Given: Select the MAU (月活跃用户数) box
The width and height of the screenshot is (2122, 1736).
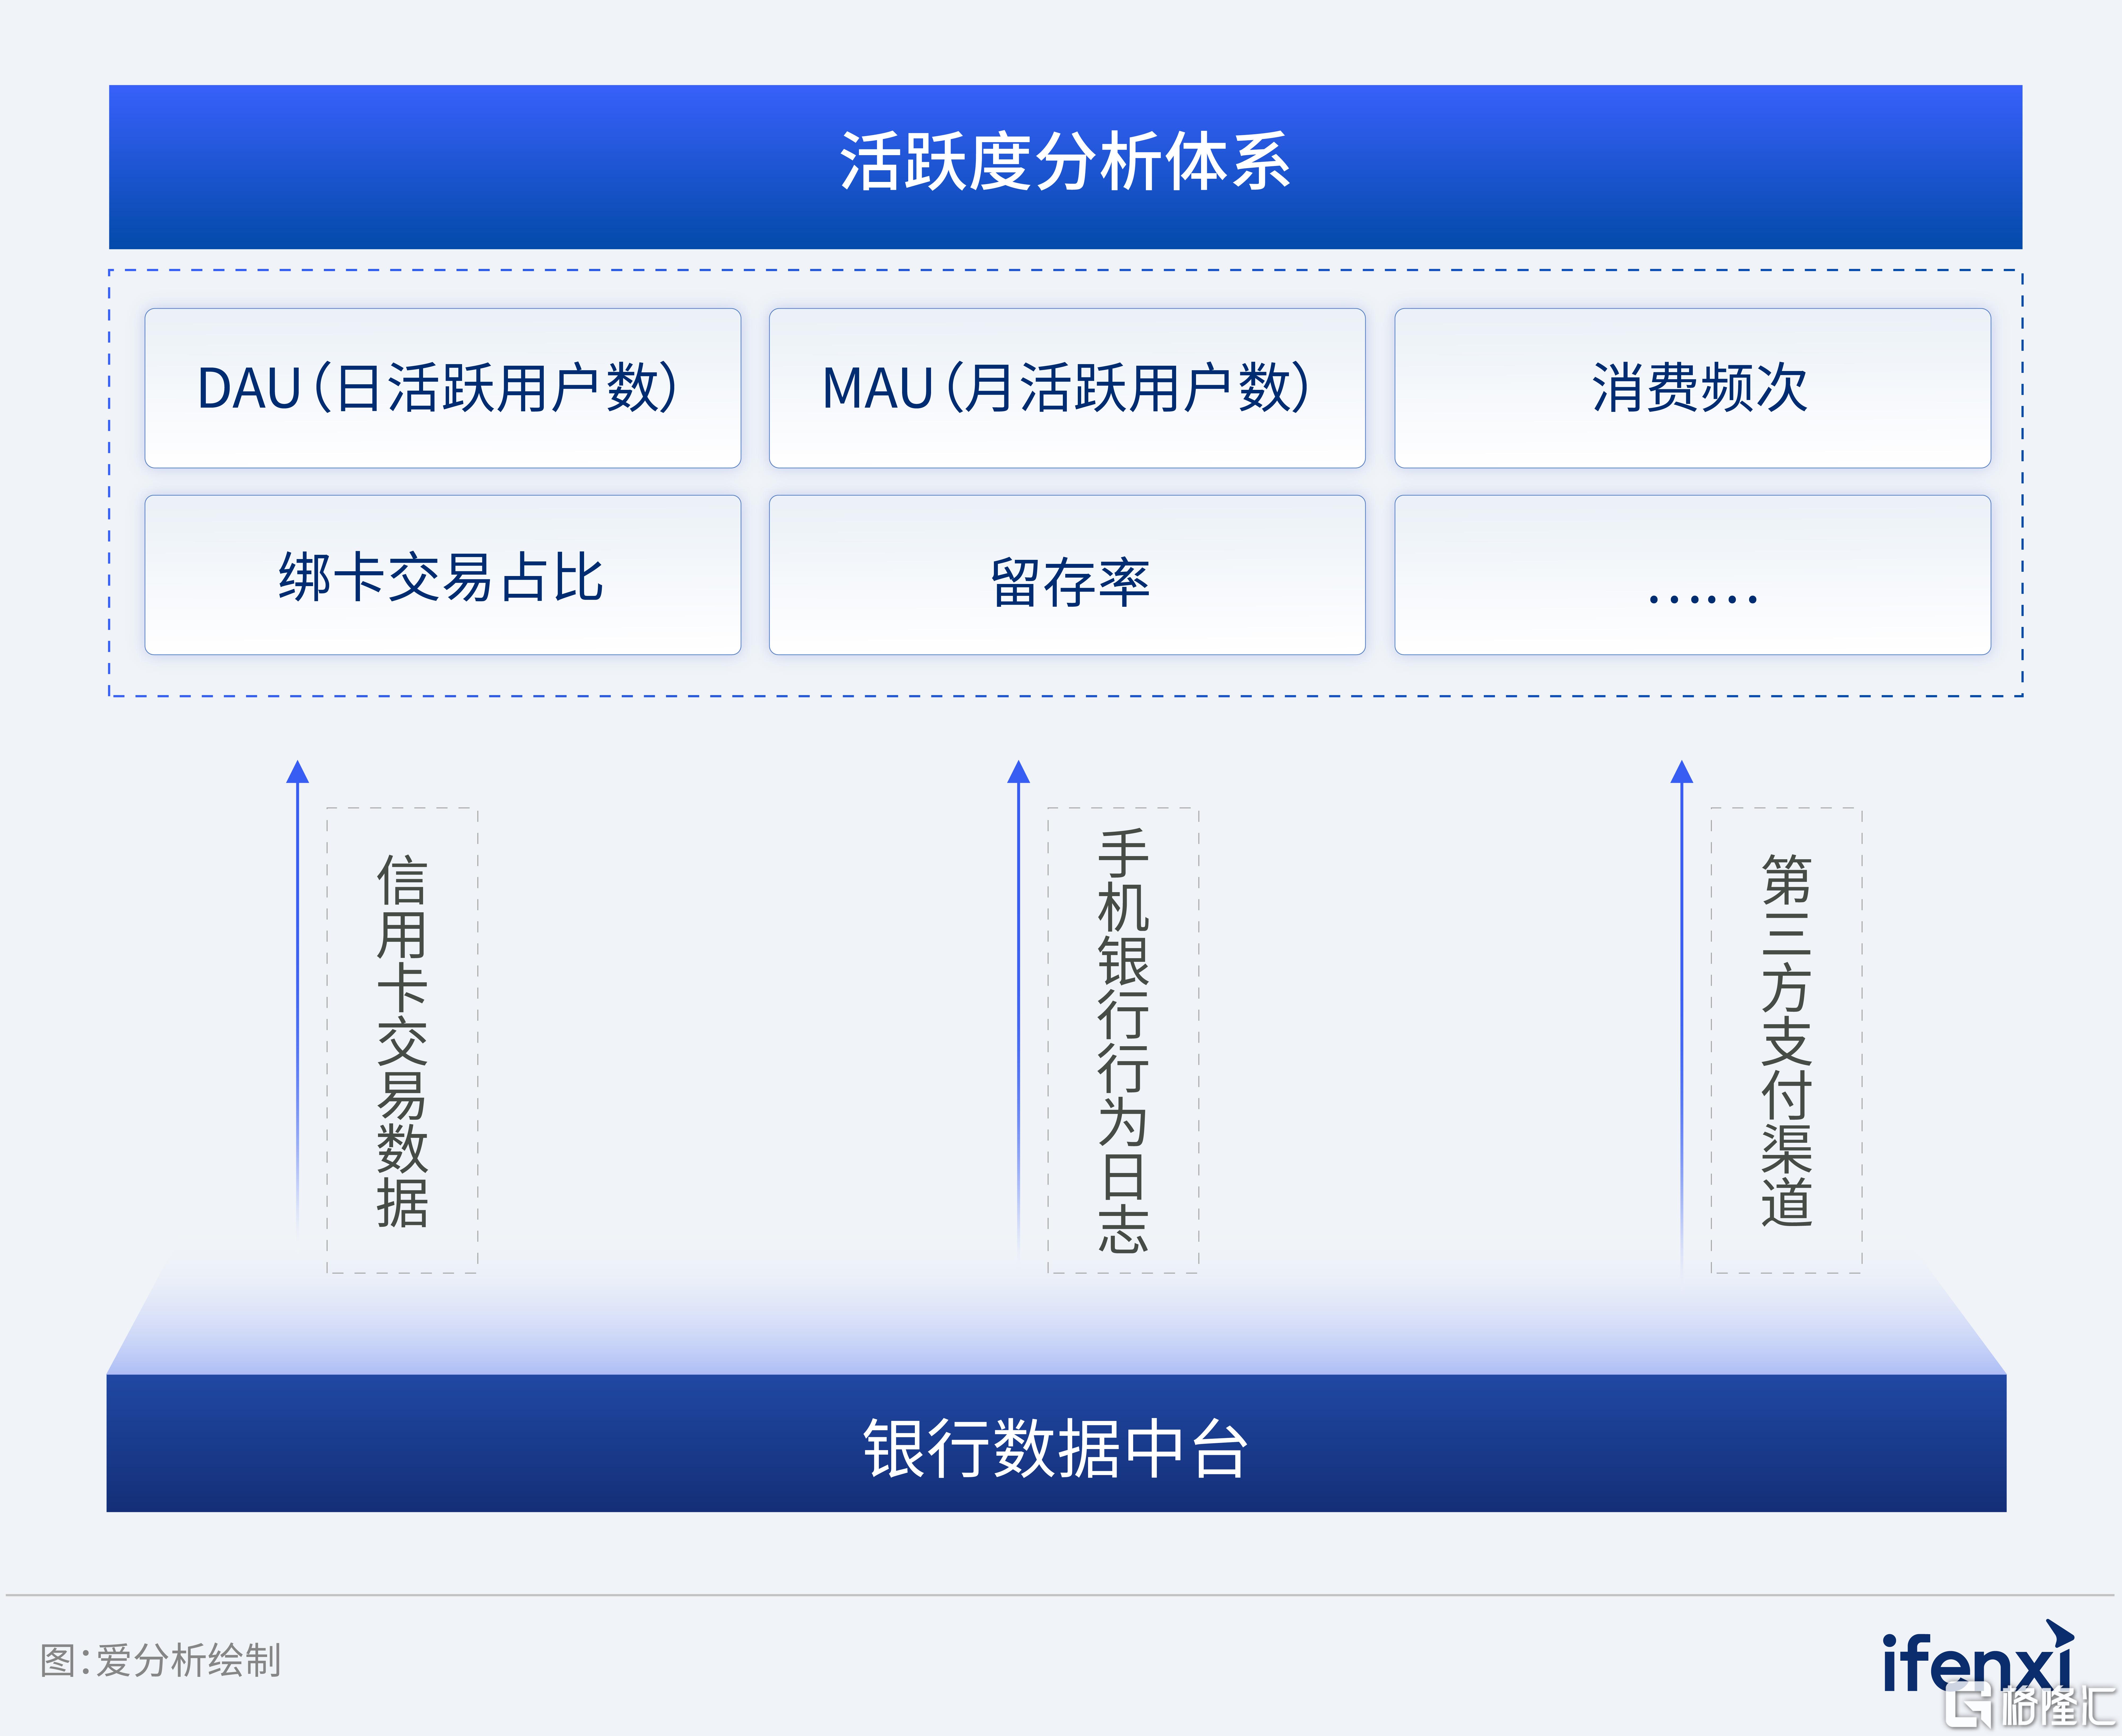Looking at the screenshot, I should 1067,388.
